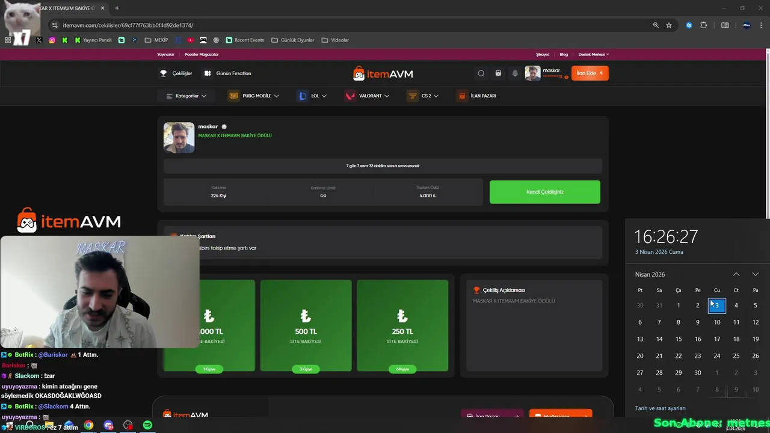Bookmark this page with the star icon
The image size is (770, 433).
pyautogui.click(x=669, y=25)
